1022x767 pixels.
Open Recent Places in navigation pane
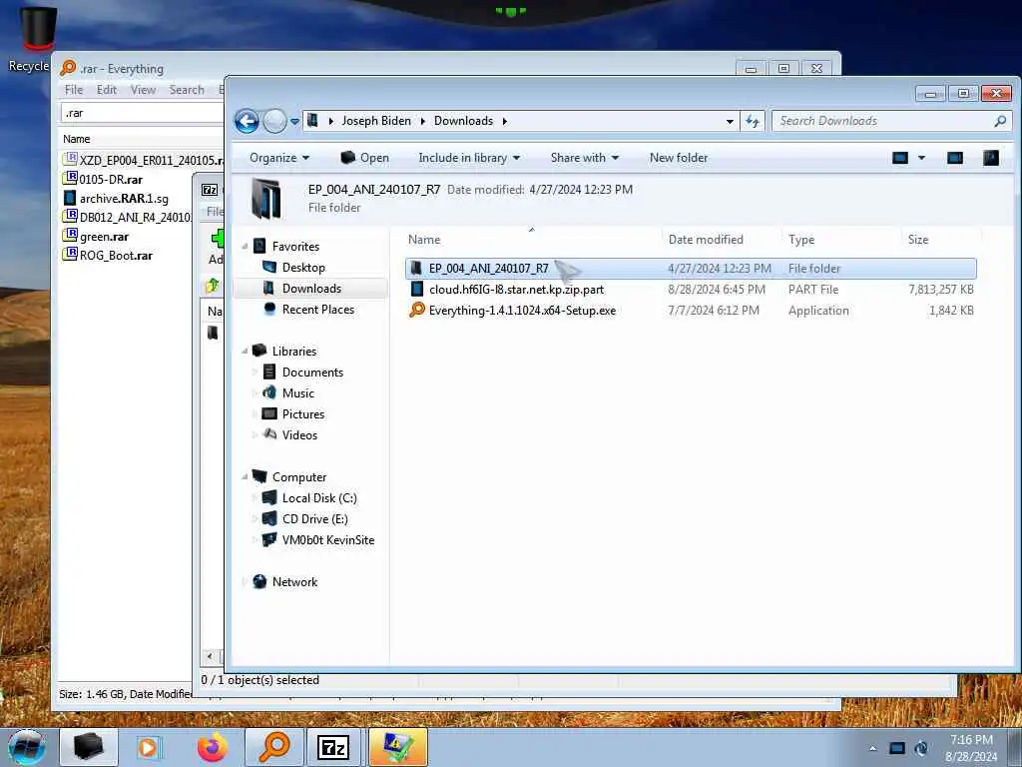pos(317,310)
